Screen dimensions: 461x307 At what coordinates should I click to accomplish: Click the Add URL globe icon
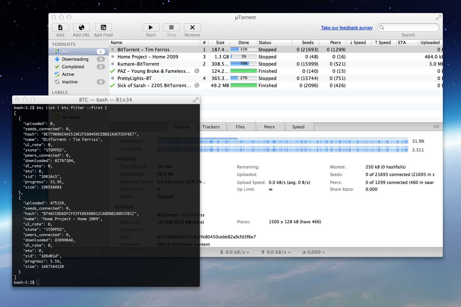[x=81, y=27]
